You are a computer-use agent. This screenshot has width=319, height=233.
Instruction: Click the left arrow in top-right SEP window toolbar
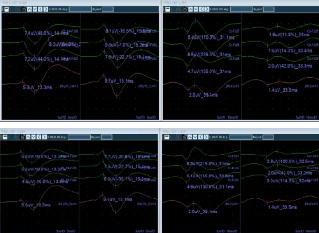click(x=201, y=9)
